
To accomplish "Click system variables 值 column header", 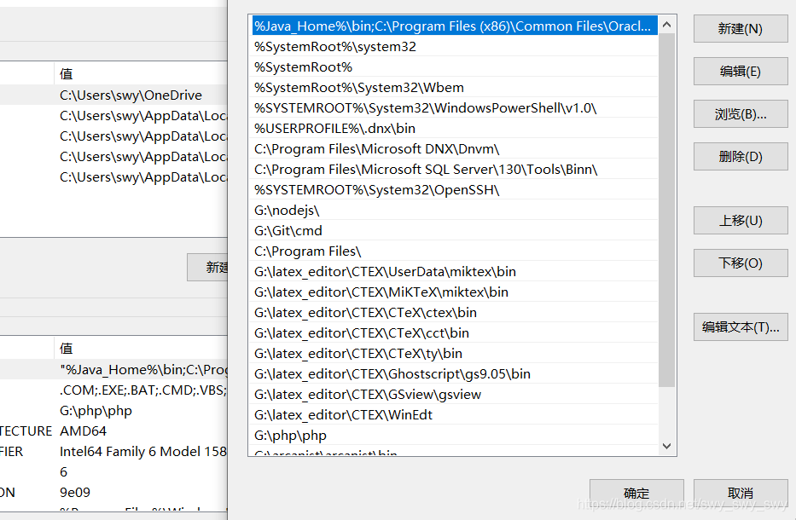I will point(141,349).
